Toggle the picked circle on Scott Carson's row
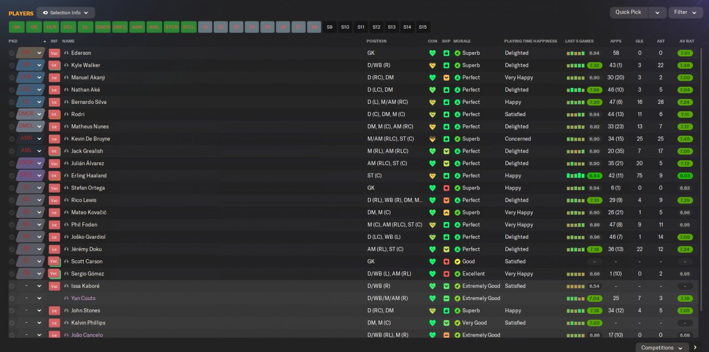709x352 pixels. 12,261
